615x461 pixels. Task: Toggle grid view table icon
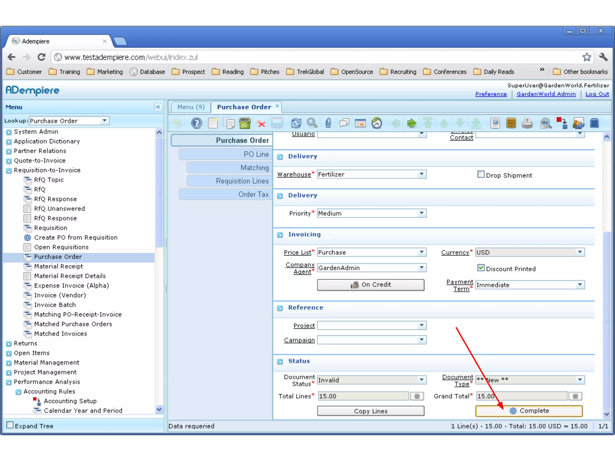360,123
